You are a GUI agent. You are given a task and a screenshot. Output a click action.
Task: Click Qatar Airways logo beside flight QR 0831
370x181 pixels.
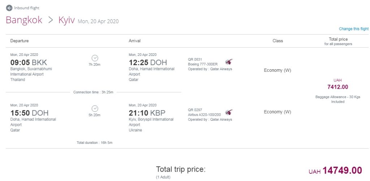229,62
